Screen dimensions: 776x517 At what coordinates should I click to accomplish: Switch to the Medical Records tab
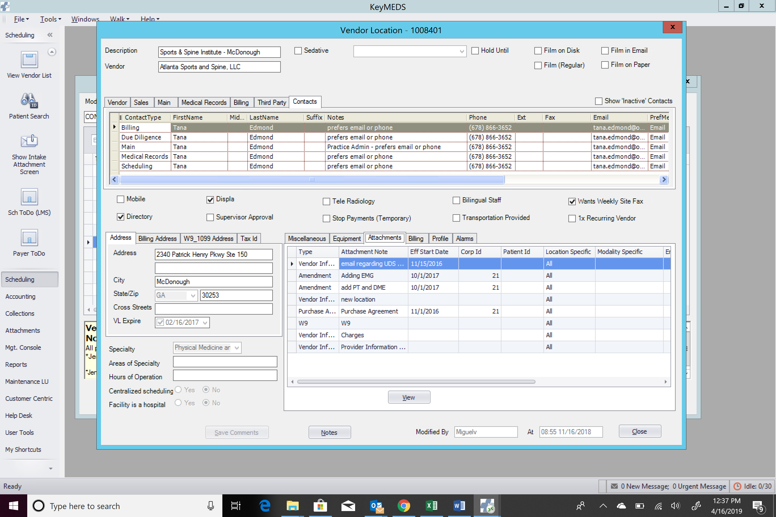(204, 101)
